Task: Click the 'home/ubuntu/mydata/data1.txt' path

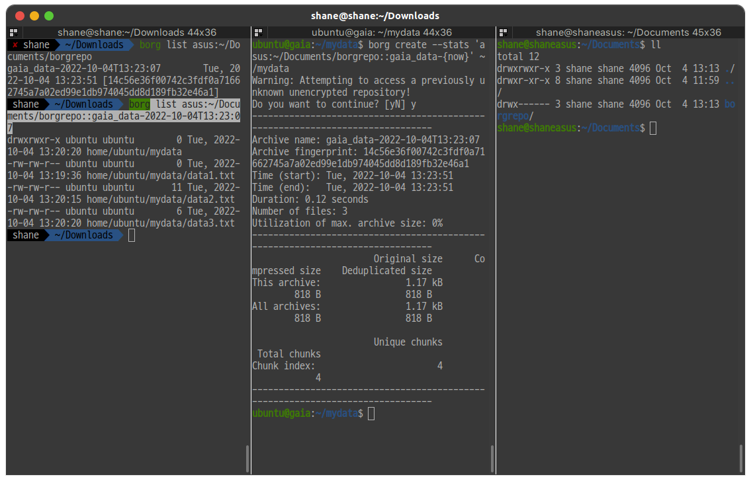Action: [x=160, y=176]
